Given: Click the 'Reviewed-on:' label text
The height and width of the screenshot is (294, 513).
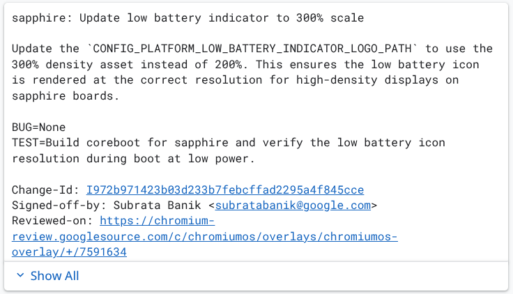Looking at the screenshot, I should pos(52,221).
